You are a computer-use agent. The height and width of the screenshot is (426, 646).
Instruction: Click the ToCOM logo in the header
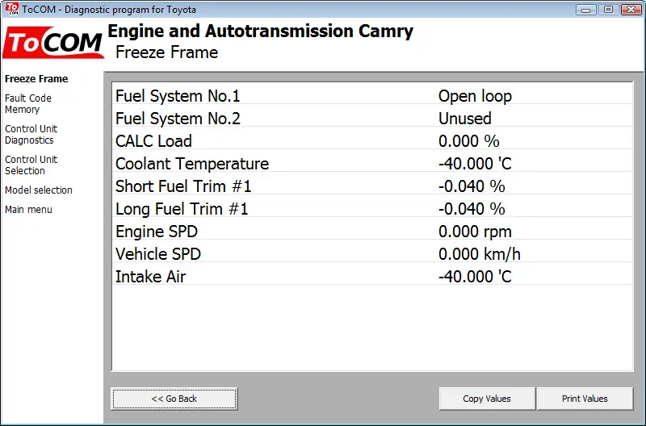coord(53,43)
